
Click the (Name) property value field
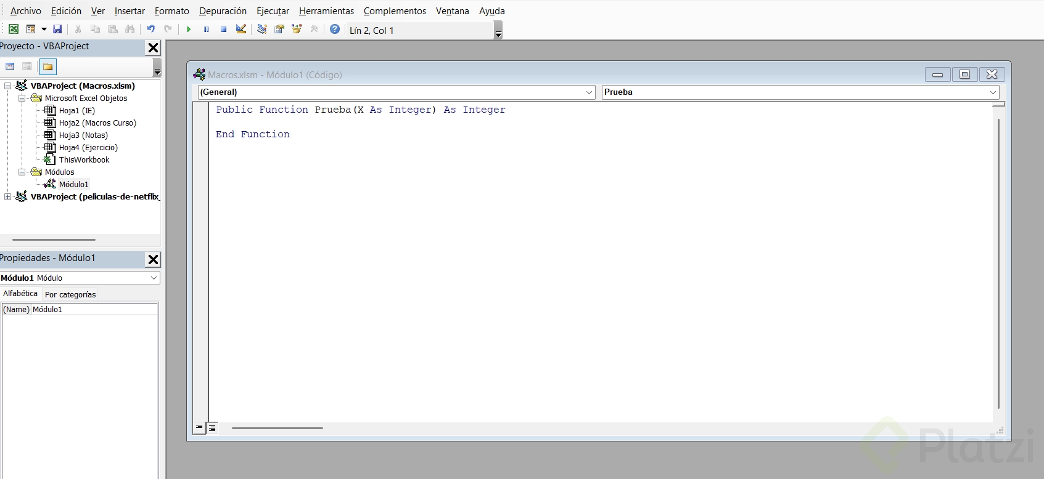[94, 309]
